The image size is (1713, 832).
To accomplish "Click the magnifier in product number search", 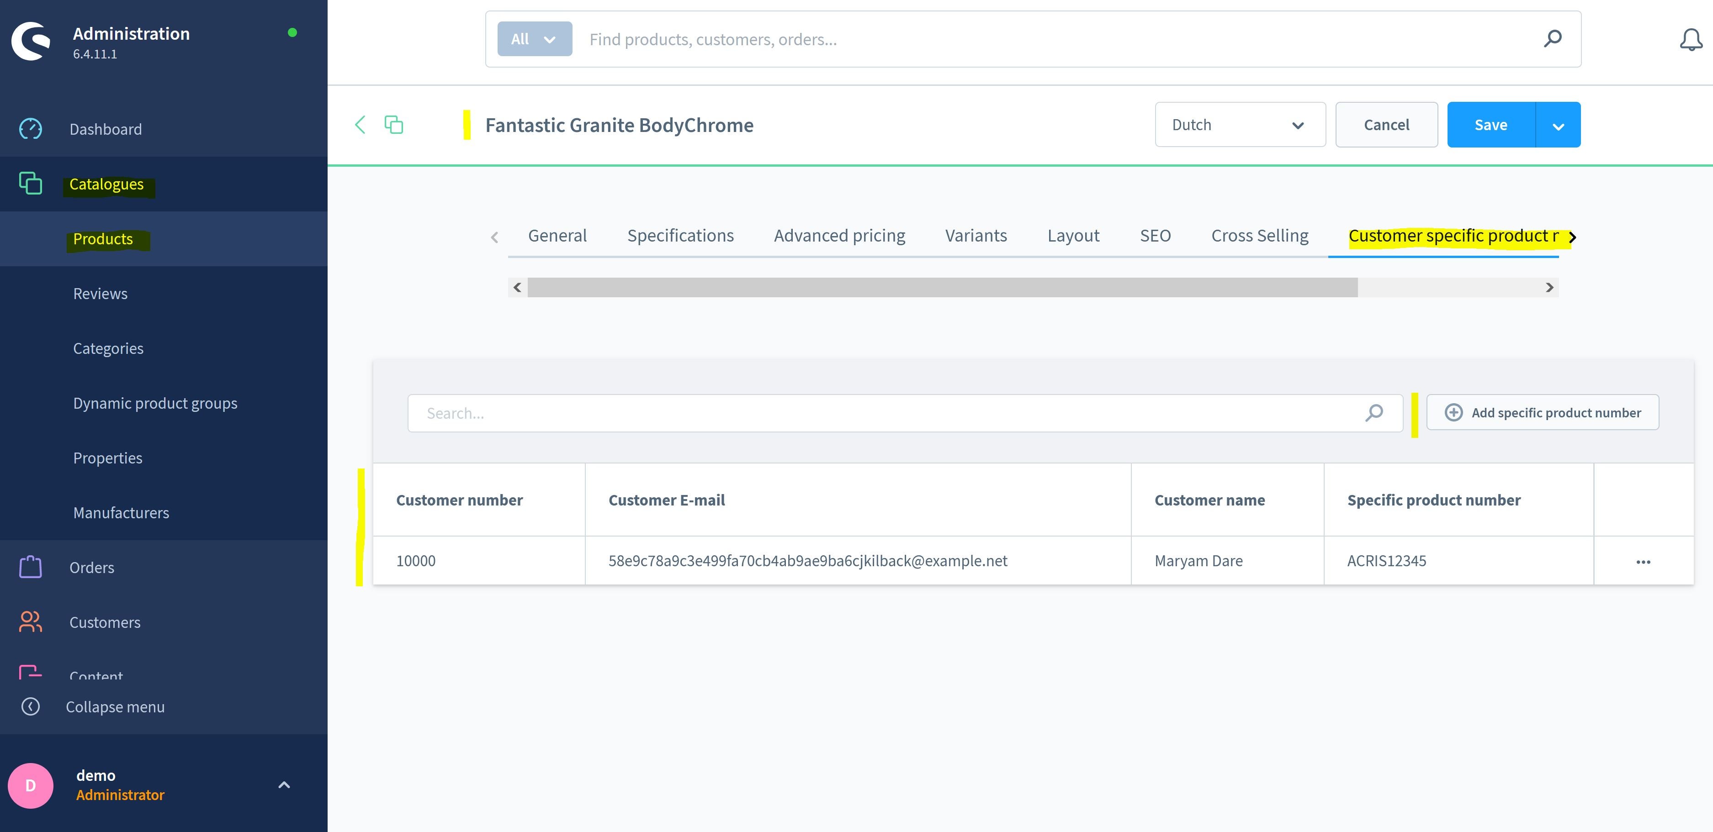I will (1374, 413).
